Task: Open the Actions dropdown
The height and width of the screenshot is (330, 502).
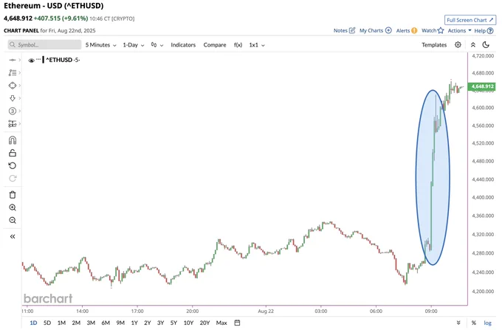Action: (x=459, y=30)
